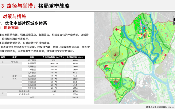Viewport: 175px width, 110px height.
Task: Select the 用地布局 subheading
Action: coord(11,28)
